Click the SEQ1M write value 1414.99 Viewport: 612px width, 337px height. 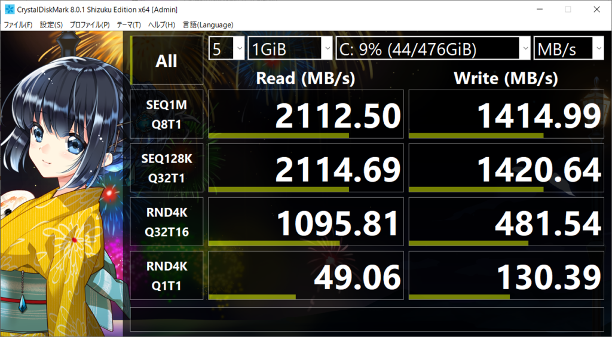point(506,114)
